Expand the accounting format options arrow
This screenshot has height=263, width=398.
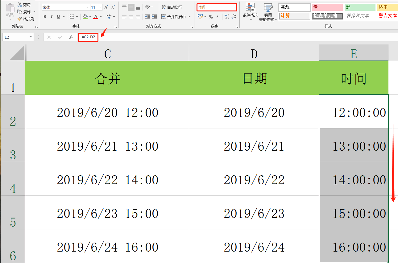point(205,17)
